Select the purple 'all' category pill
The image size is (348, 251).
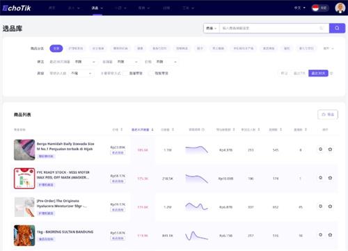(56, 49)
